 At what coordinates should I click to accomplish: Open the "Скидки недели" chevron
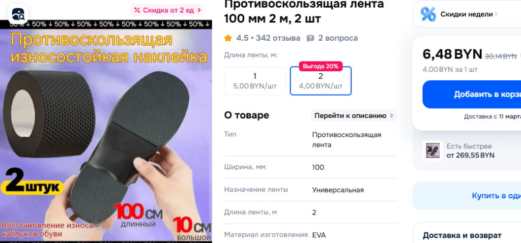point(496,14)
